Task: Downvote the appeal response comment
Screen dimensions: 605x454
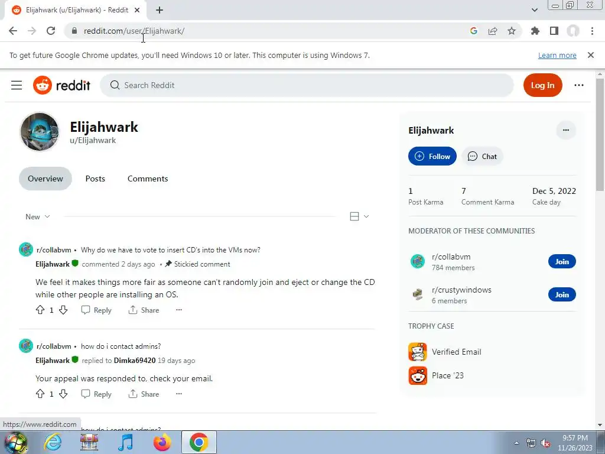Action: click(63, 393)
